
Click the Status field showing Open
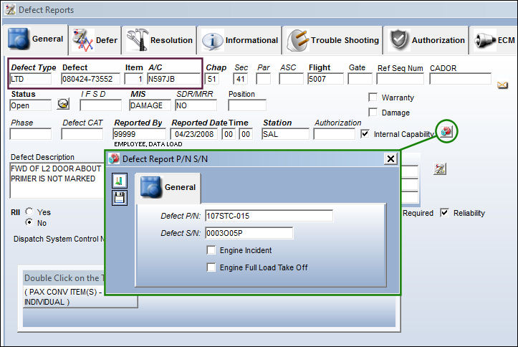click(x=31, y=105)
